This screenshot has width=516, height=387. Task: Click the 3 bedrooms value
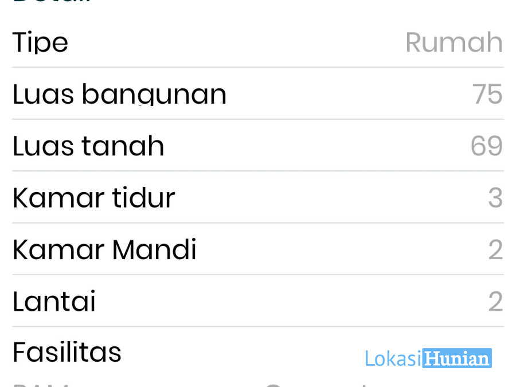(495, 198)
